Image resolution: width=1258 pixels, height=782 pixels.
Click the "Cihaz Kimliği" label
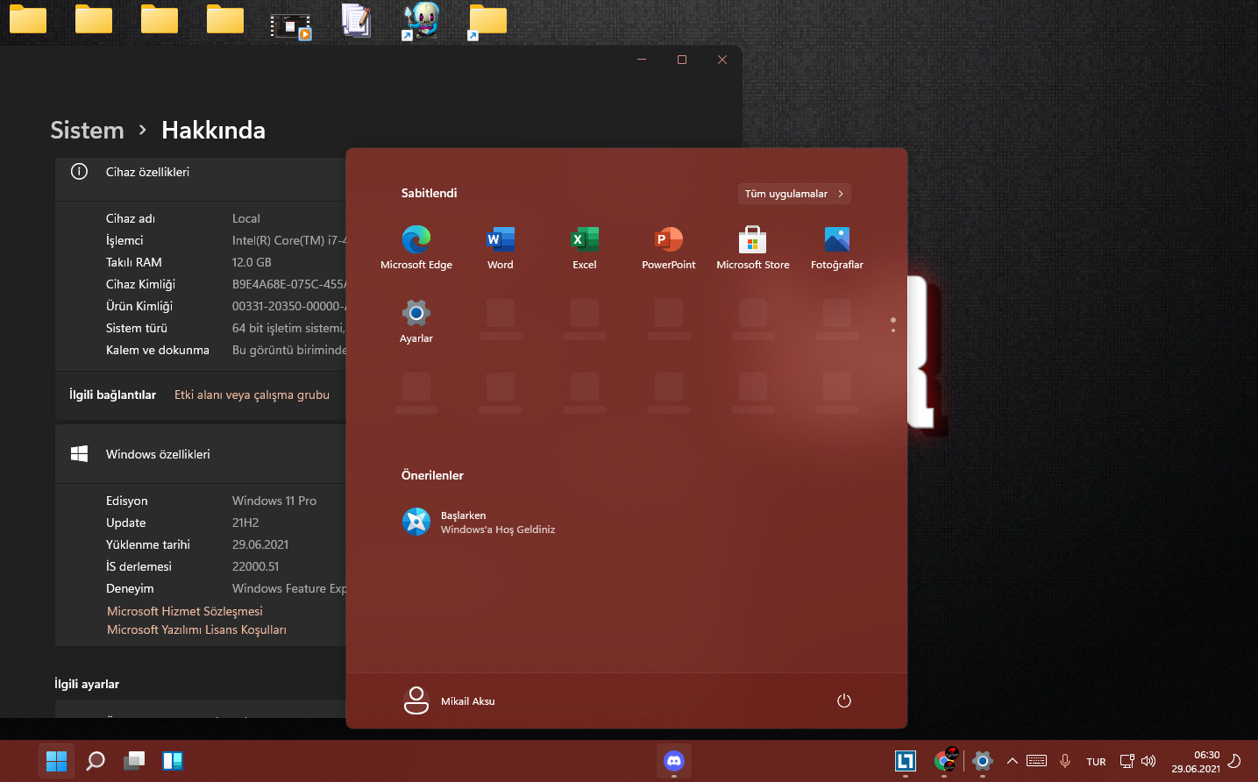[140, 284]
